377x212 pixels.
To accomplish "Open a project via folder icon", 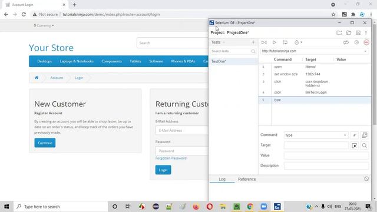I will click(349, 33).
